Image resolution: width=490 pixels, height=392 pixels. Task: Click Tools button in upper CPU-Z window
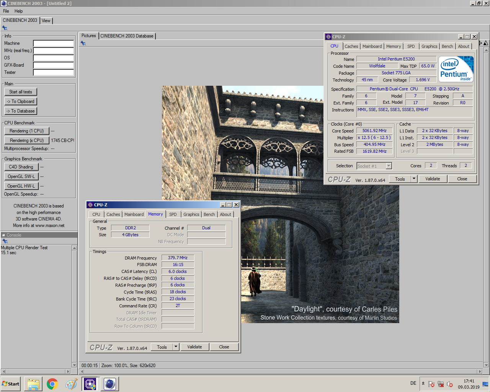click(400, 179)
